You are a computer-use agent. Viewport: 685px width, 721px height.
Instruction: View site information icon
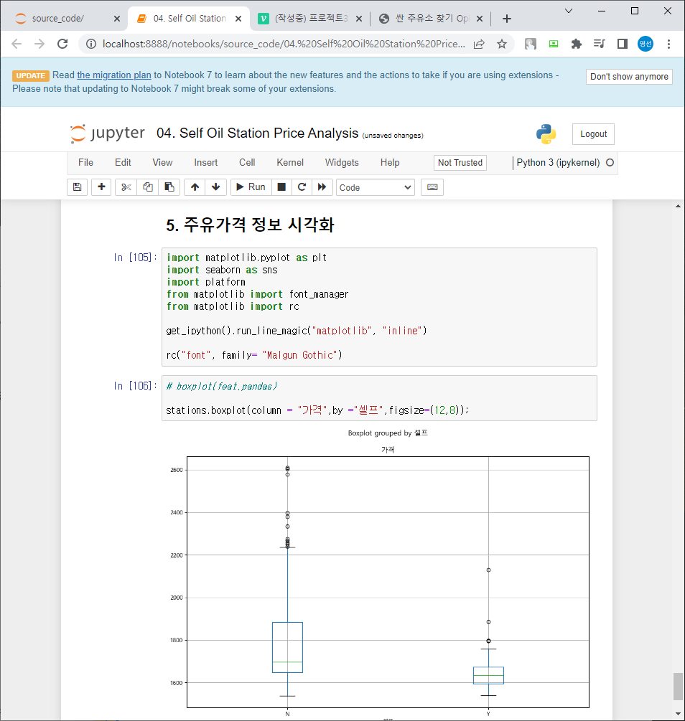click(91, 44)
